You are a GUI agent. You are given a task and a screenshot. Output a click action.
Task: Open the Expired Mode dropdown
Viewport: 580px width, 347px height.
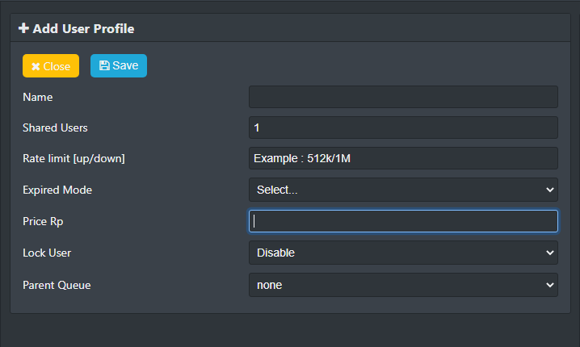click(x=403, y=190)
